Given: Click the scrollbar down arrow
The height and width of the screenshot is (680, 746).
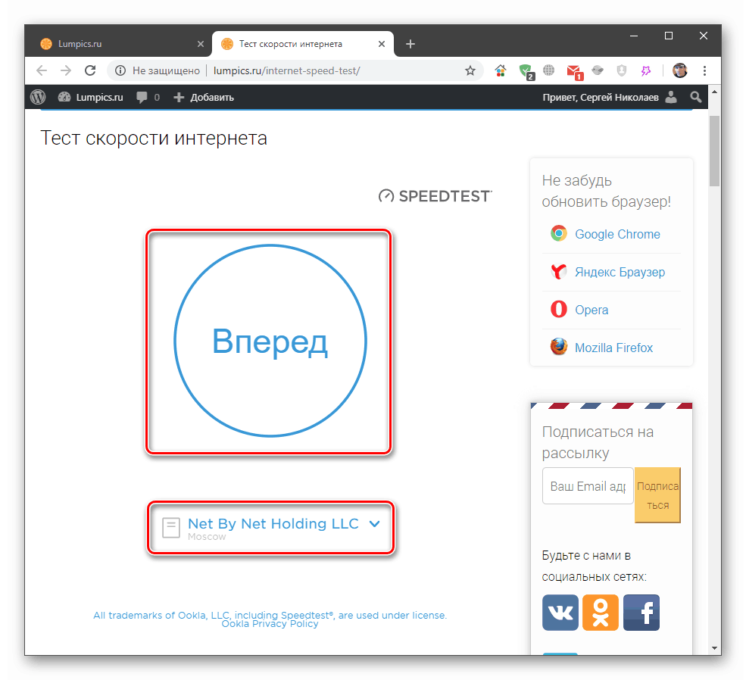Looking at the screenshot, I should point(714,647).
